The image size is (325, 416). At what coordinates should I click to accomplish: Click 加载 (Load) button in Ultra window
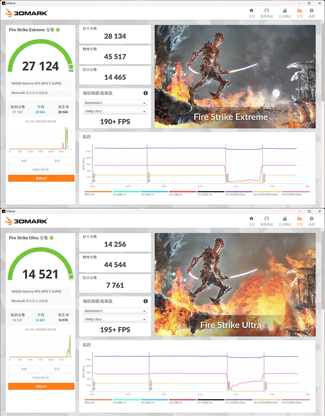point(24,369)
